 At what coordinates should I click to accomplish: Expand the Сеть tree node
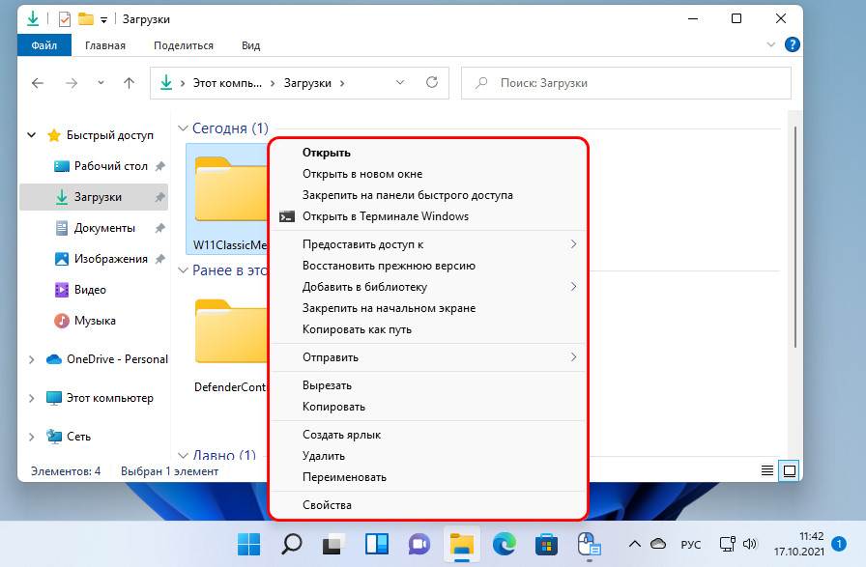point(32,437)
